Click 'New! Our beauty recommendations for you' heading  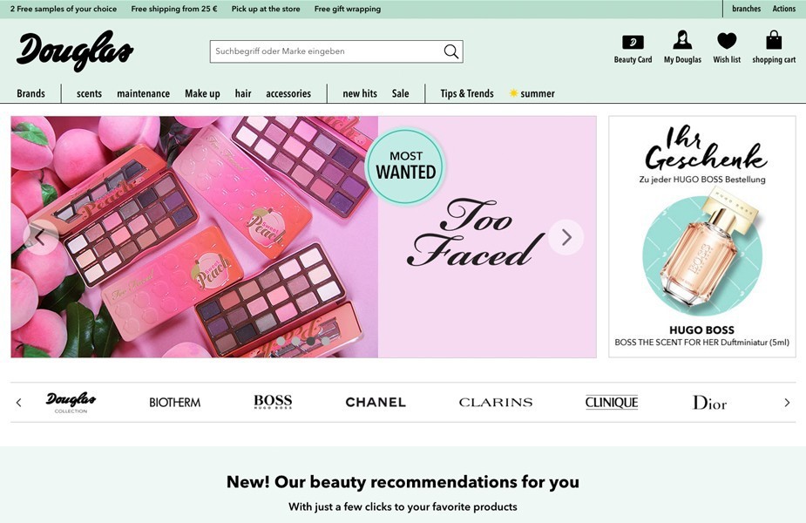(403, 482)
